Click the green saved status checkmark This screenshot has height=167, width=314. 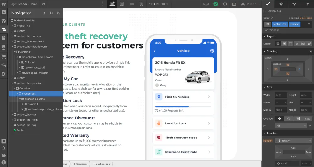click(216, 4)
